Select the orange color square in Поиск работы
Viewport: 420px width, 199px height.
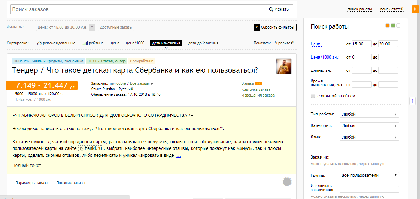point(388,25)
